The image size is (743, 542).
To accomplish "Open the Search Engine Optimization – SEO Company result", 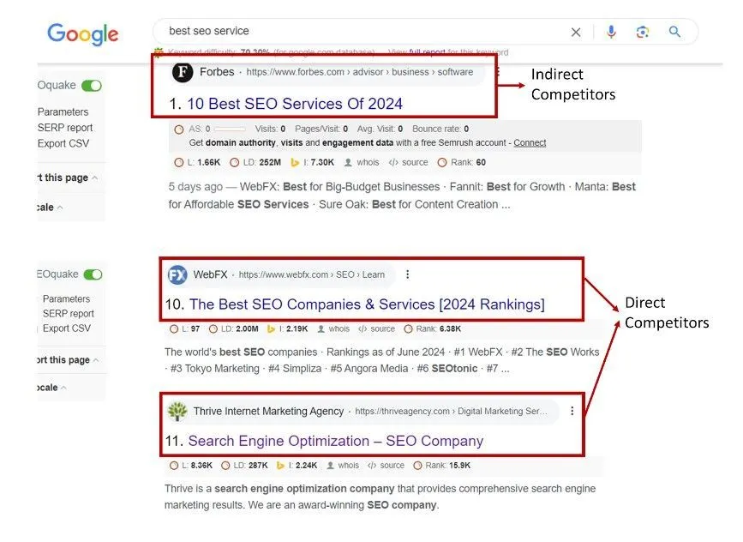I will [x=335, y=441].
